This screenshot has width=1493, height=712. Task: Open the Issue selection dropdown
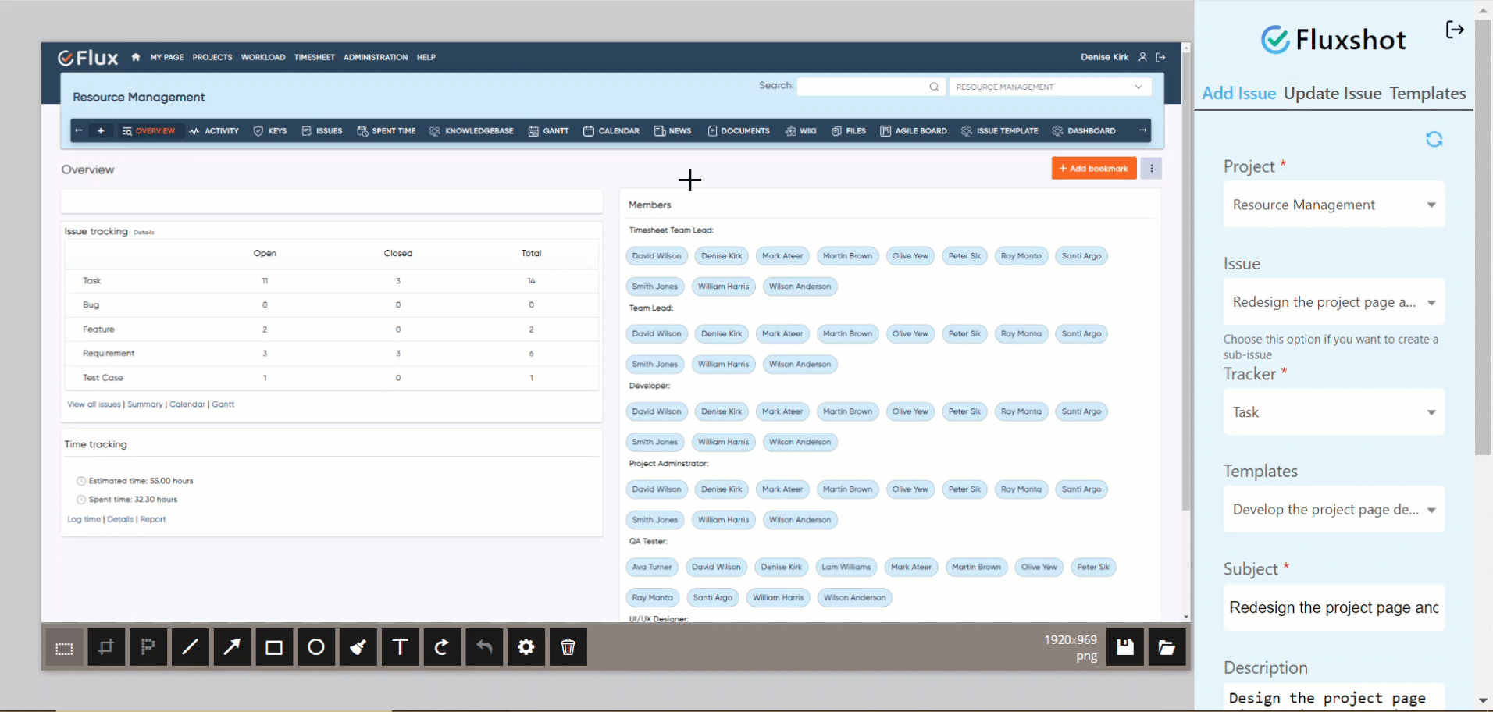1334,302
